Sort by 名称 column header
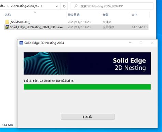This screenshot has height=132, width=162. [x=8, y=15]
